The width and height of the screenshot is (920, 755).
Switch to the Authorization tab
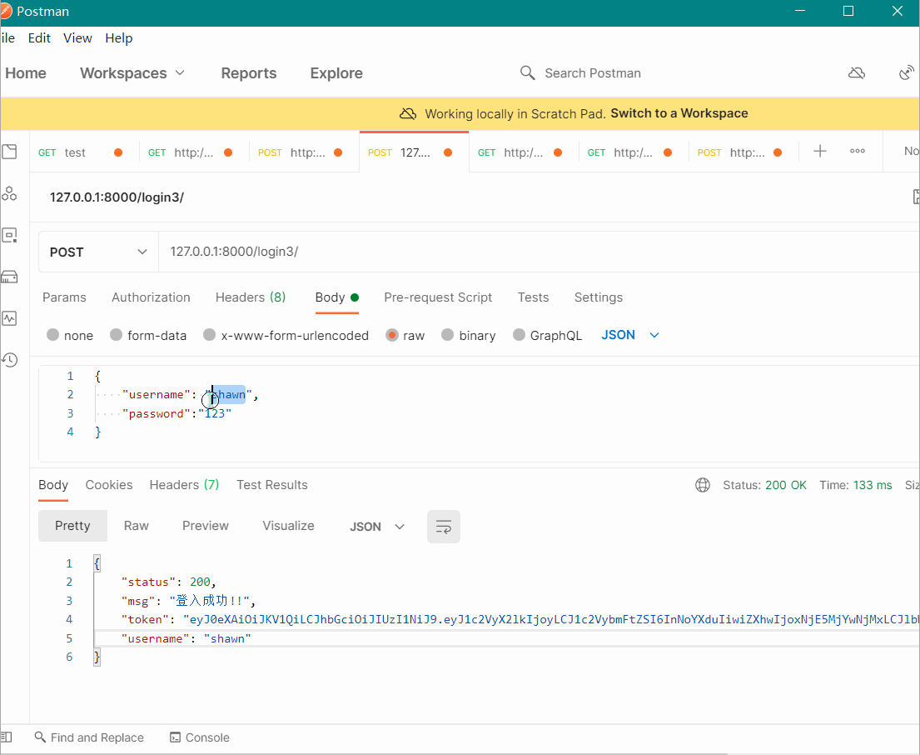(151, 297)
